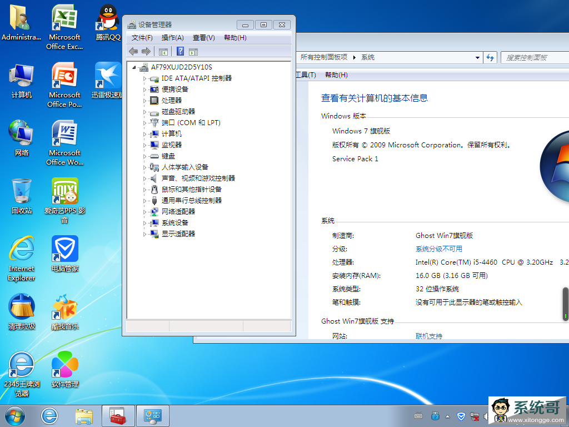Select the Internet Explorer desktop icon
Image resolution: width=569 pixels, height=427 pixels.
[x=22, y=249]
